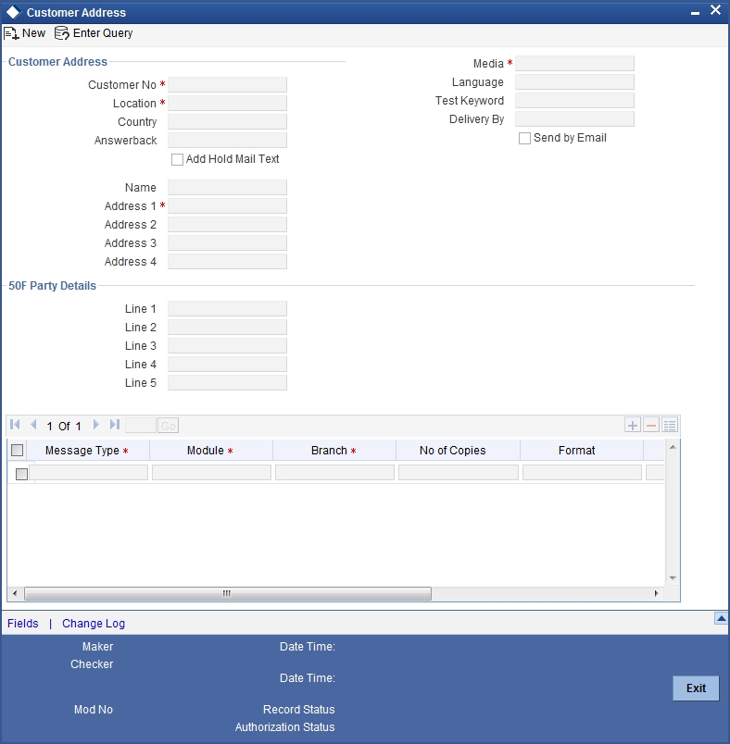Click the Format column header

[582, 451]
